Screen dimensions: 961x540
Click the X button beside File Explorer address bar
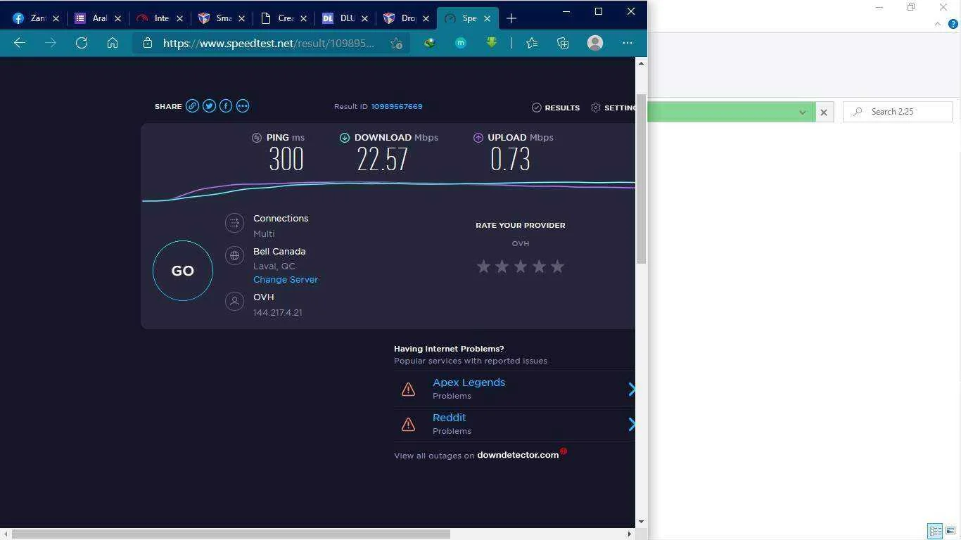(x=824, y=112)
